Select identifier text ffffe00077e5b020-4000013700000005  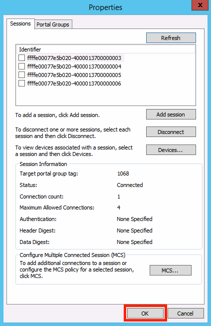pos(74,75)
